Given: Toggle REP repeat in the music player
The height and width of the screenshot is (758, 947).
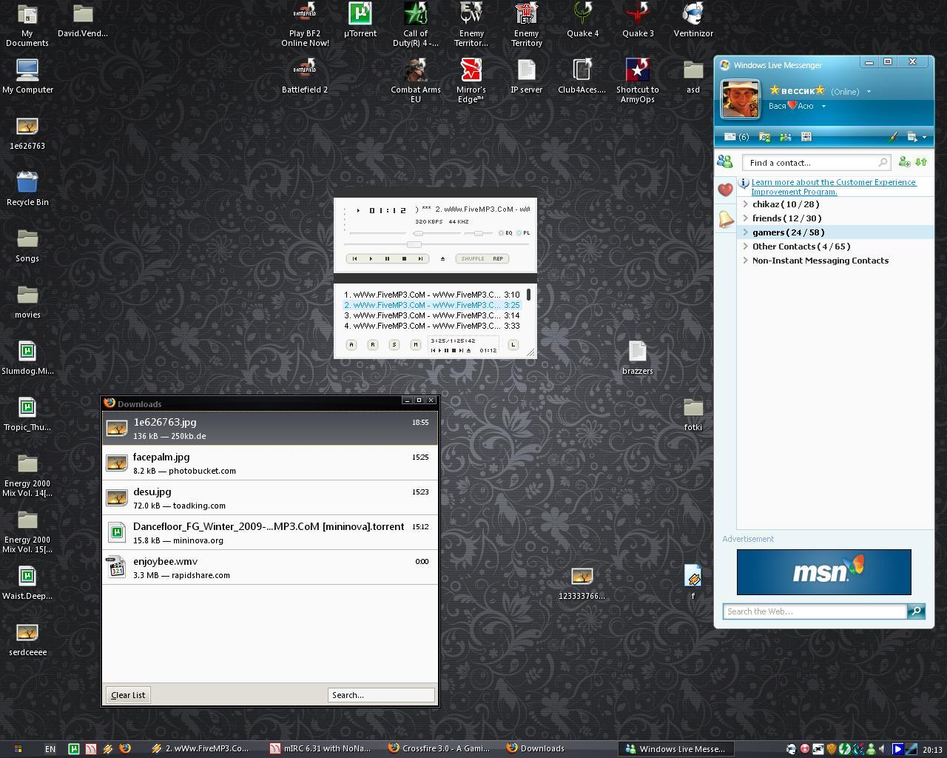Looking at the screenshot, I should point(498,258).
